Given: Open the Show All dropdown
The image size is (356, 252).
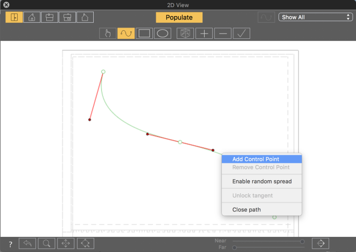Looking at the screenshot, I should coord(316,17).
